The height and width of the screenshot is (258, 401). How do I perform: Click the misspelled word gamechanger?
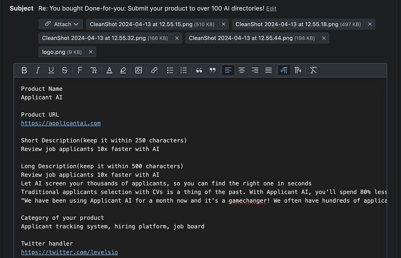point(247,200)
